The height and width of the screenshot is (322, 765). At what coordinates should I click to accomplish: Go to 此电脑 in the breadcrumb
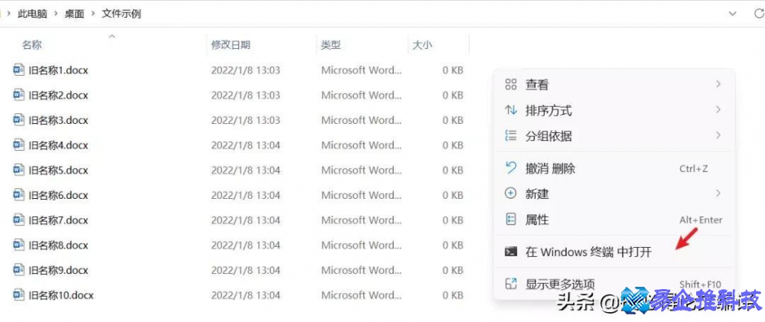click(x=32, y=14)
